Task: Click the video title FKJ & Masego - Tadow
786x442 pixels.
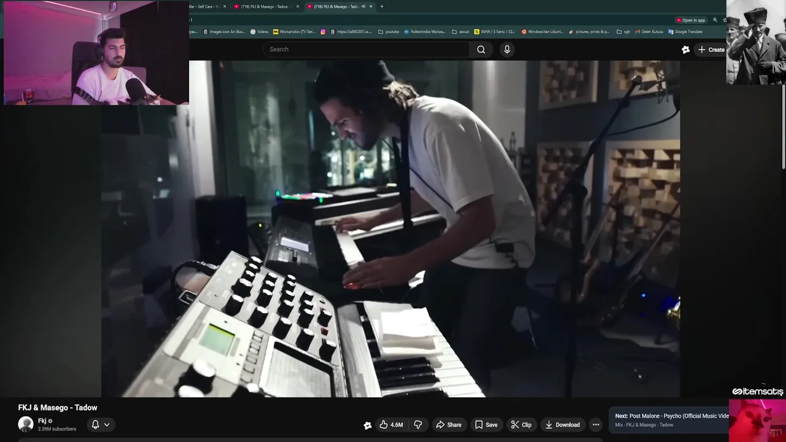Action: tap(58, 408)
